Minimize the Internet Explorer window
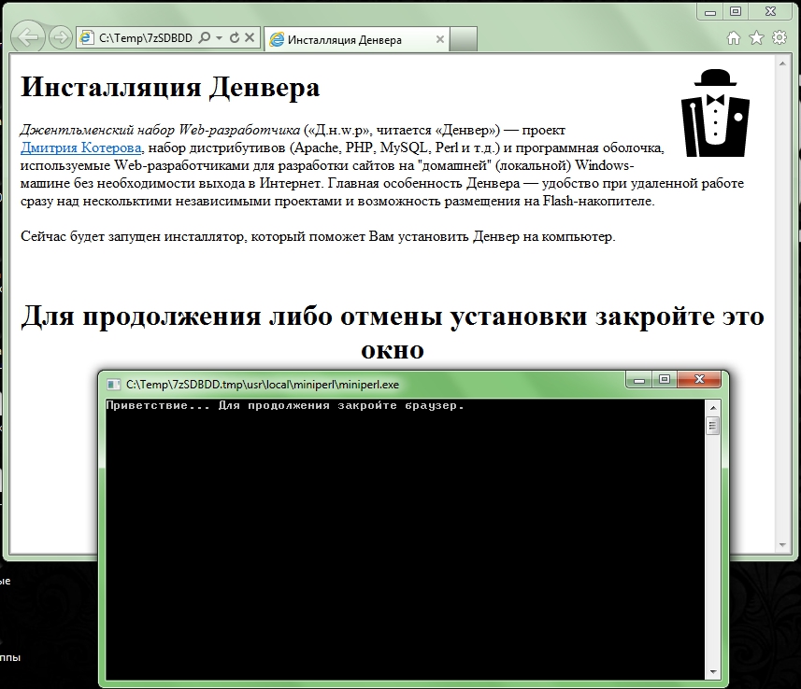 click(710, 12)
